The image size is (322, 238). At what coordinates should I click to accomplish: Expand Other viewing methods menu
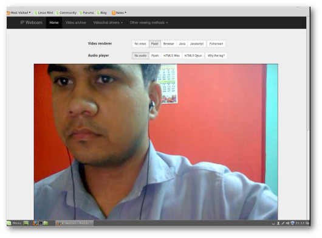[149, 23]
